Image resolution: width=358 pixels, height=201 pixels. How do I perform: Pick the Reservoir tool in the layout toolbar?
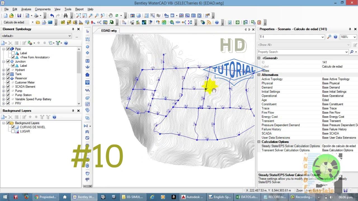coord(88,67)
